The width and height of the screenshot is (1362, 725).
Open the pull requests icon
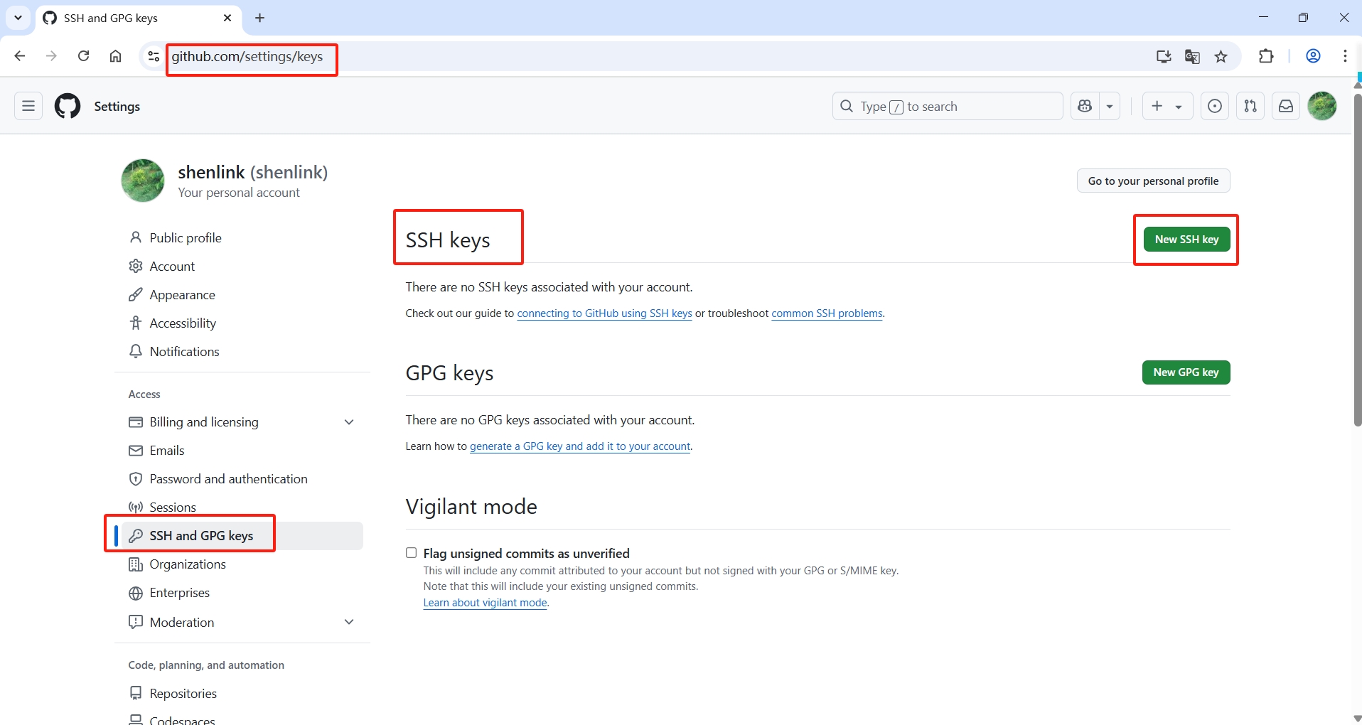click(x=1250, y=106)
